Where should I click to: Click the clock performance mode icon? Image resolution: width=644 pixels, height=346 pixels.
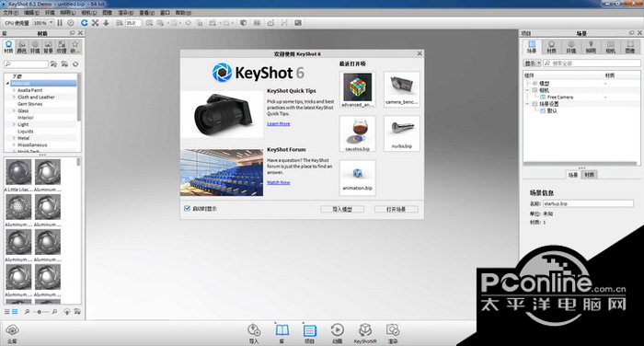click(x=71, y=23)
